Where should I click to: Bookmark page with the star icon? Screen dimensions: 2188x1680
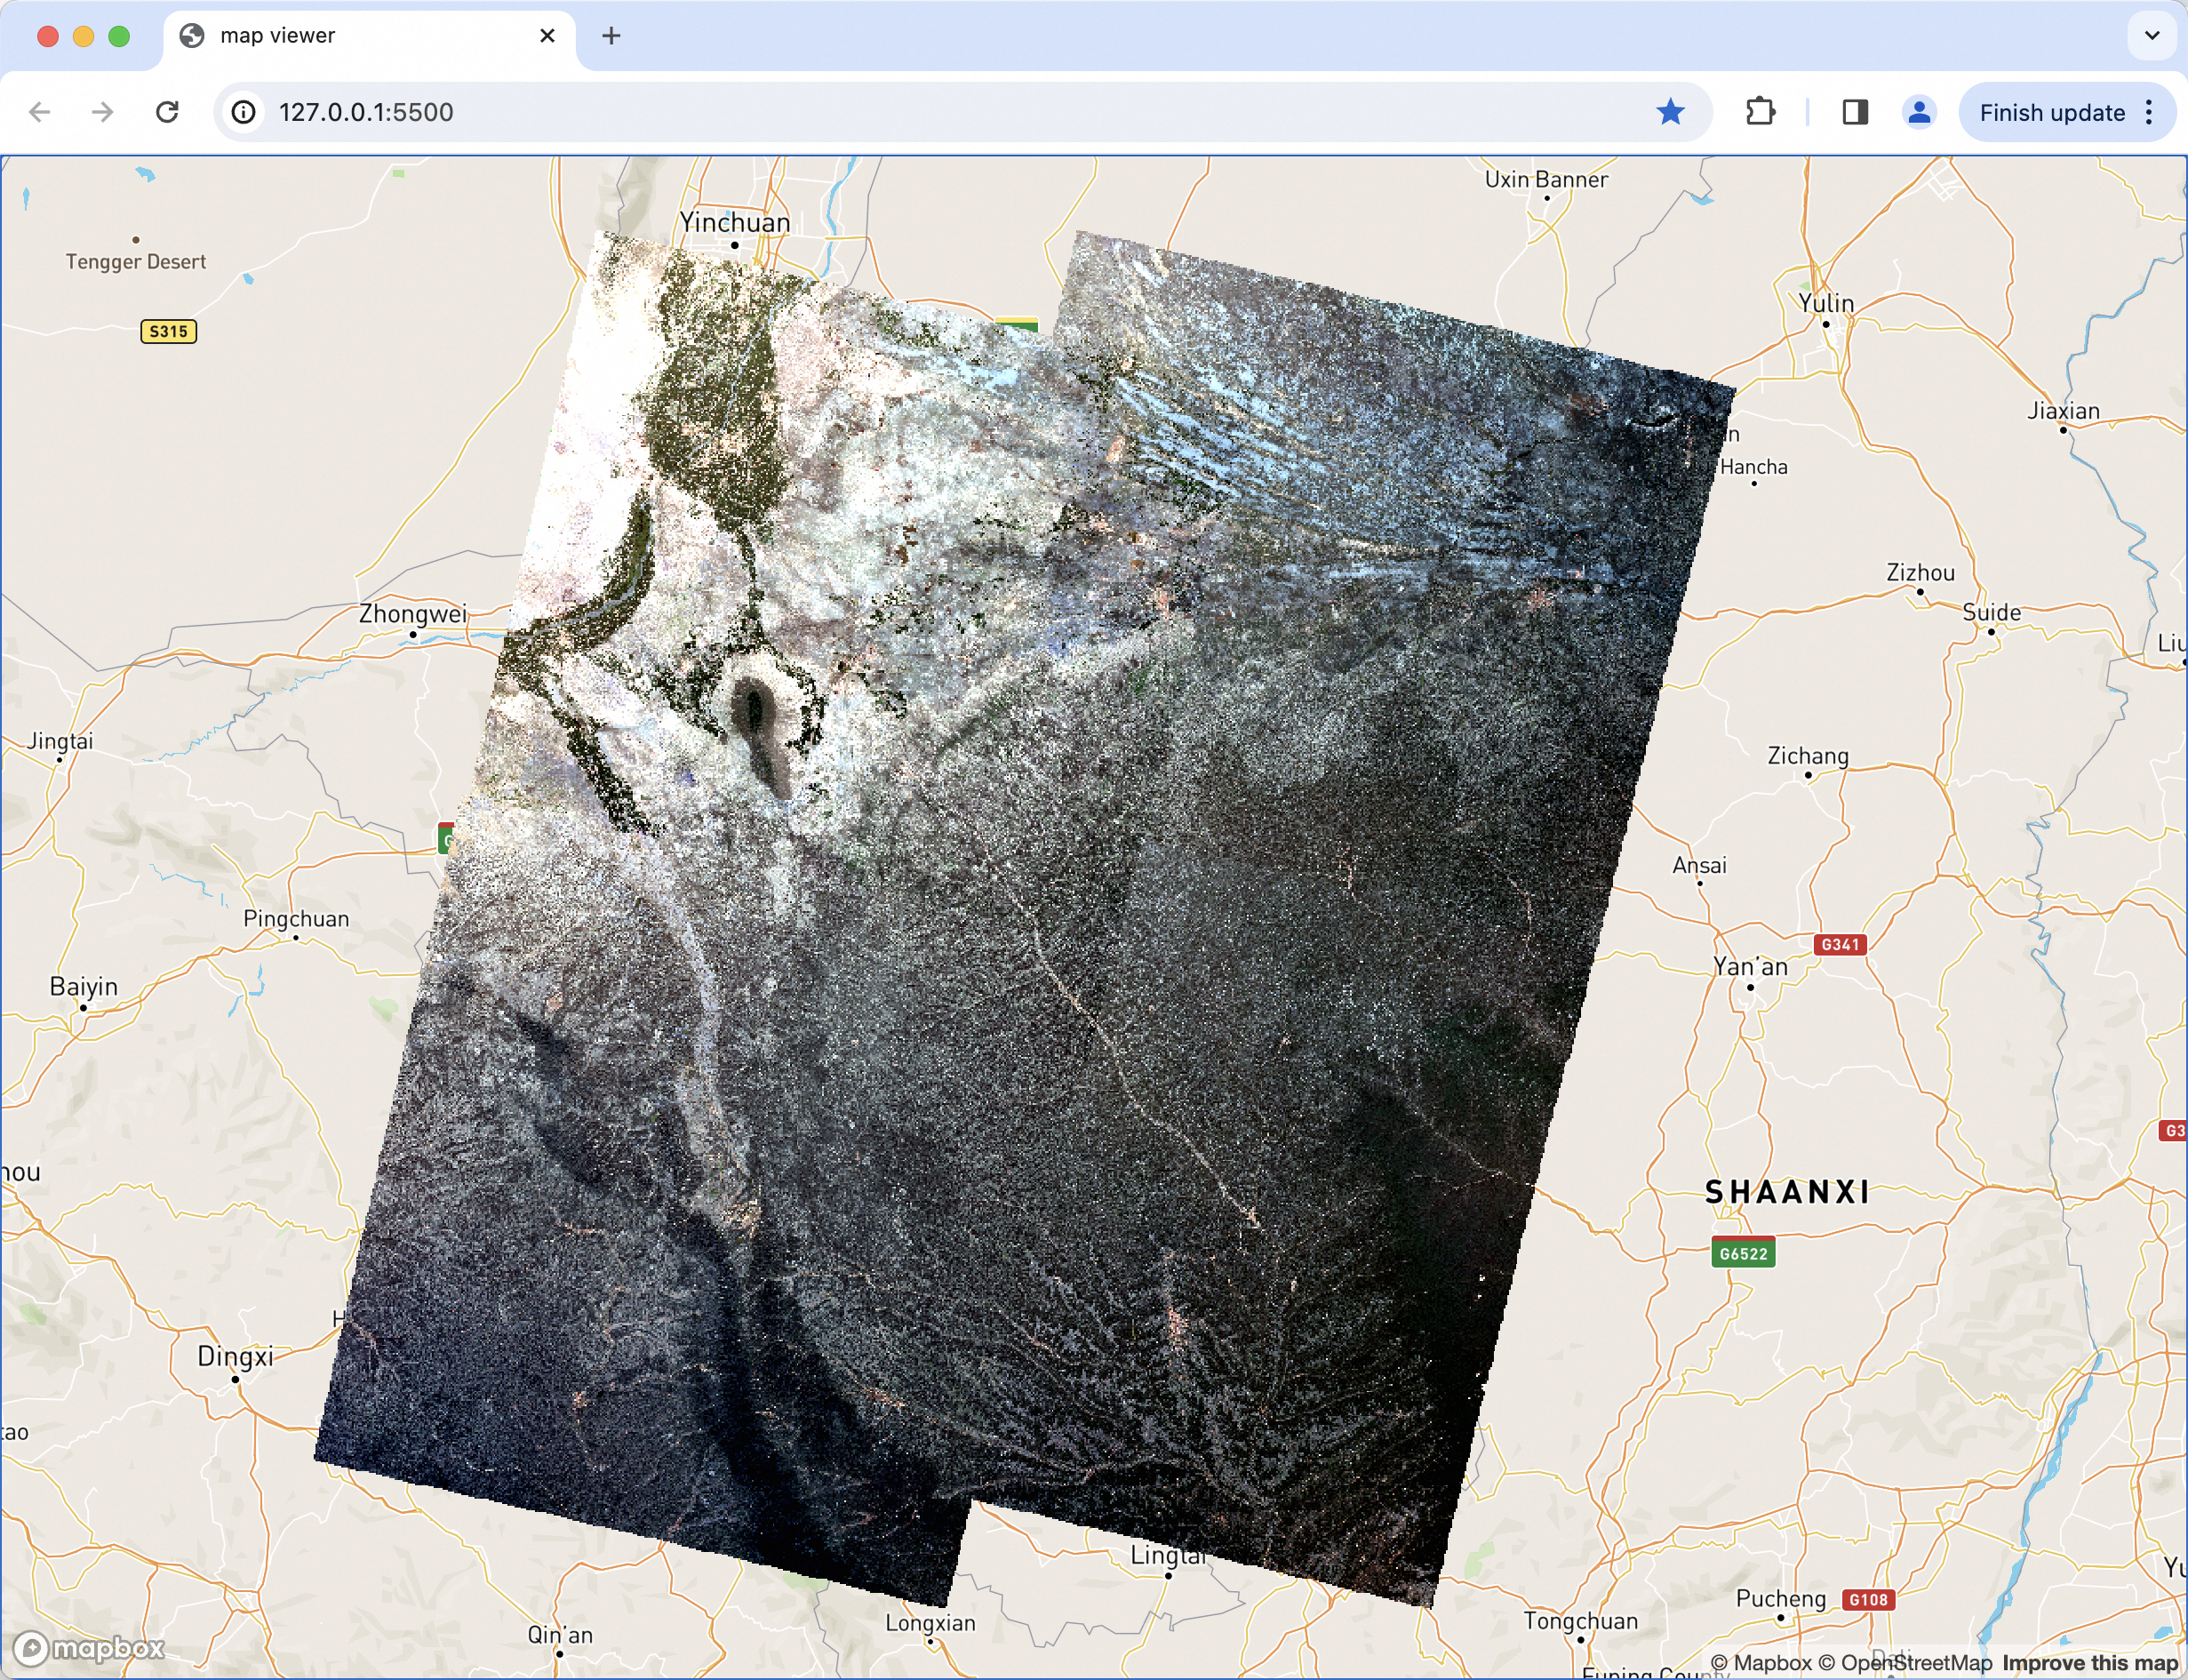point(1669,112)
